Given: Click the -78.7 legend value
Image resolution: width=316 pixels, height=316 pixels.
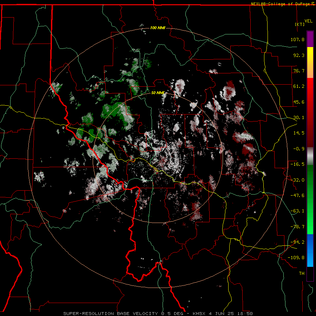Looking at the screenshot, I should tap(297, 227).
